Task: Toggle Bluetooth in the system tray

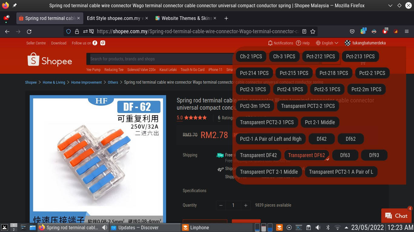Action: [328, 227]
